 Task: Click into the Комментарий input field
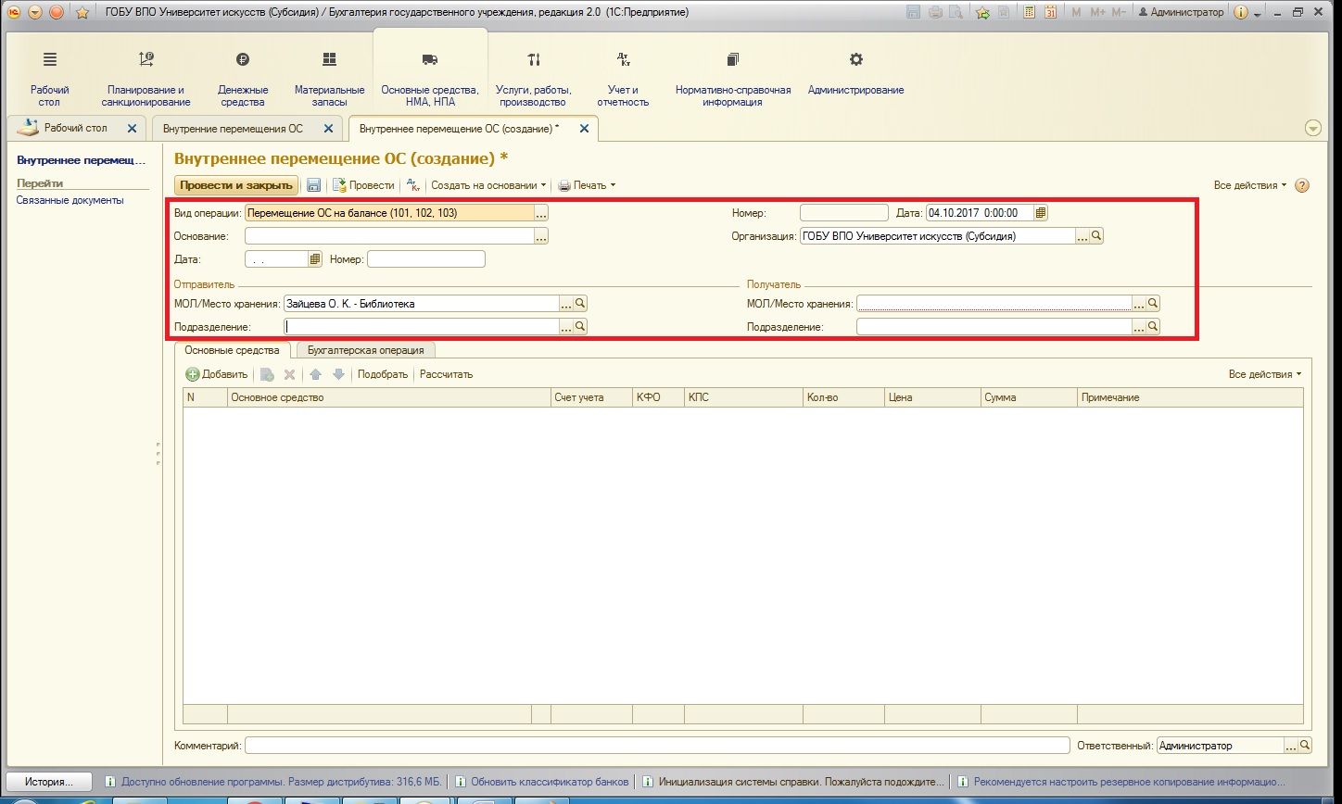(x=657, y=746)
